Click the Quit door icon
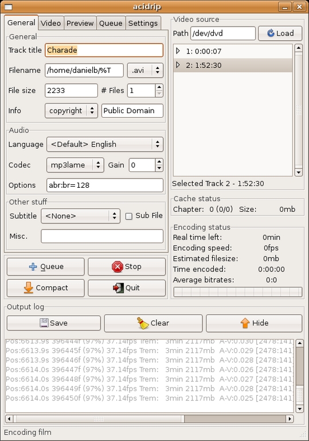309x441 pixels. click(118, 288)
